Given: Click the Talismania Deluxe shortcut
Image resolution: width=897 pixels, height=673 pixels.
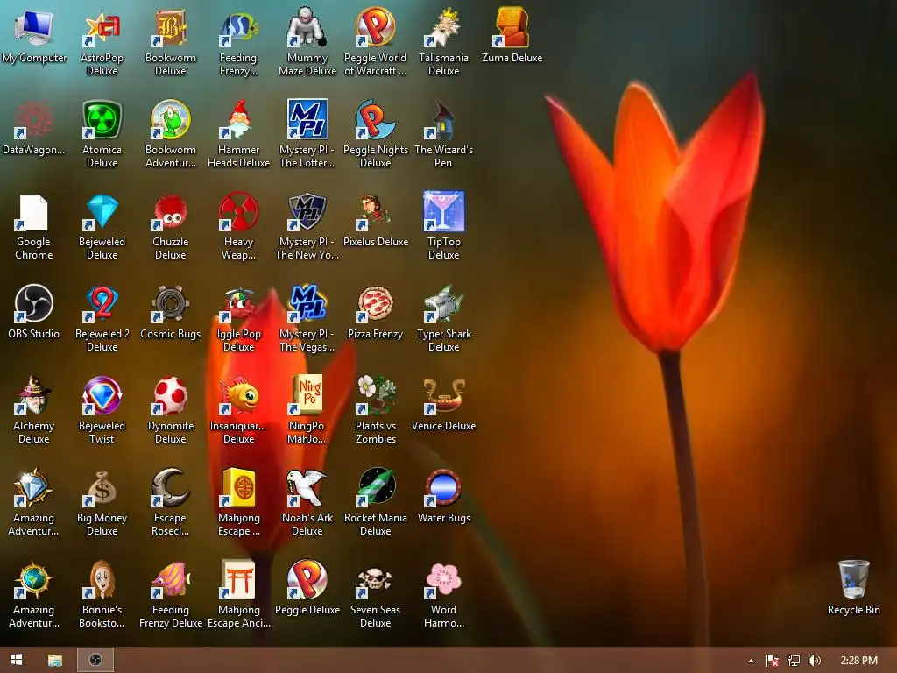Looking at the screenshot, I should click(x=444, y=29).
